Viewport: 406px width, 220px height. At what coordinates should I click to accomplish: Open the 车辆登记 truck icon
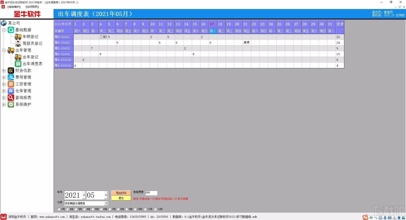(18, 37)
